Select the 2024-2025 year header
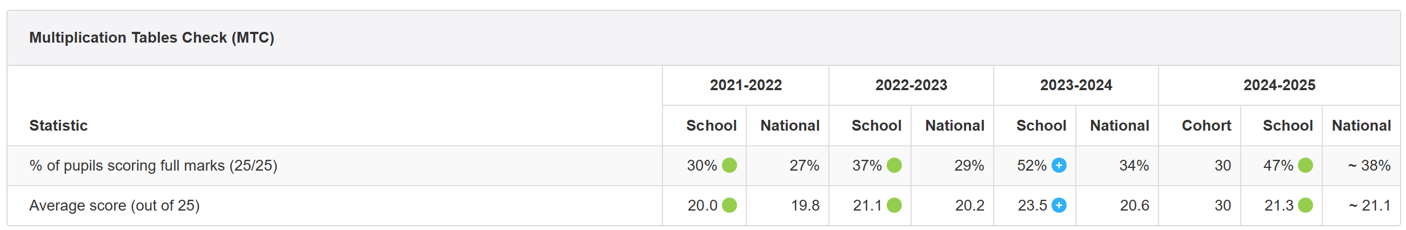 (1280, 85)
